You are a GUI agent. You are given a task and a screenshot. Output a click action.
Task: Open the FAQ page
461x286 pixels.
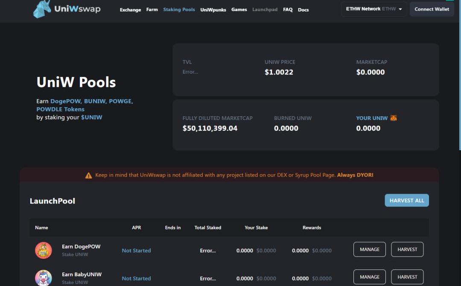tap(288, 9)
